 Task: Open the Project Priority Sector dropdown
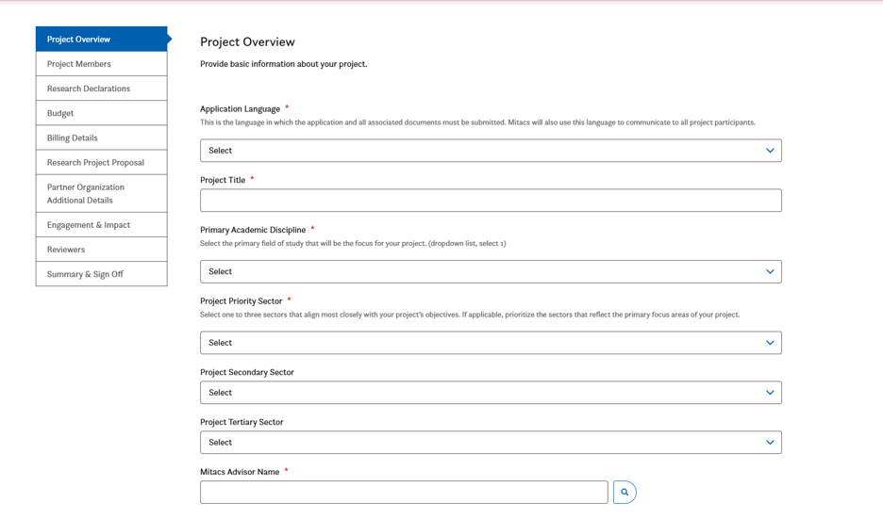pos(491,343)
